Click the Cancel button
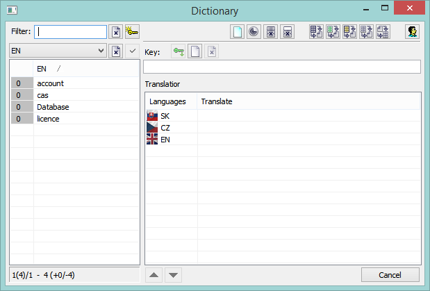Image resolution: width=430 pixels, height=291 pixels. pos(390,274)
